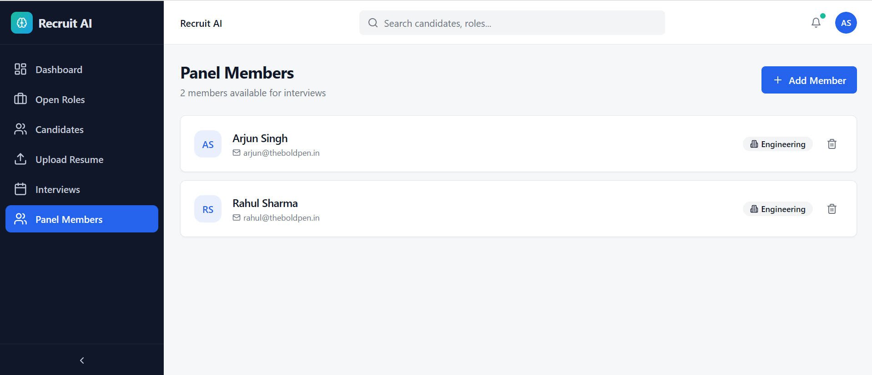Delete Rahul Sharma using trash icon
Viewport: 872px width, 375px height.
832,209
